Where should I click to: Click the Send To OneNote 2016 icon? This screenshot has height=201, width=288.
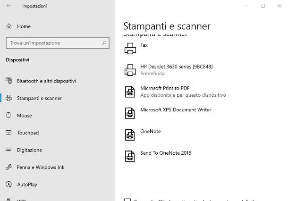[x=130, y=156]
